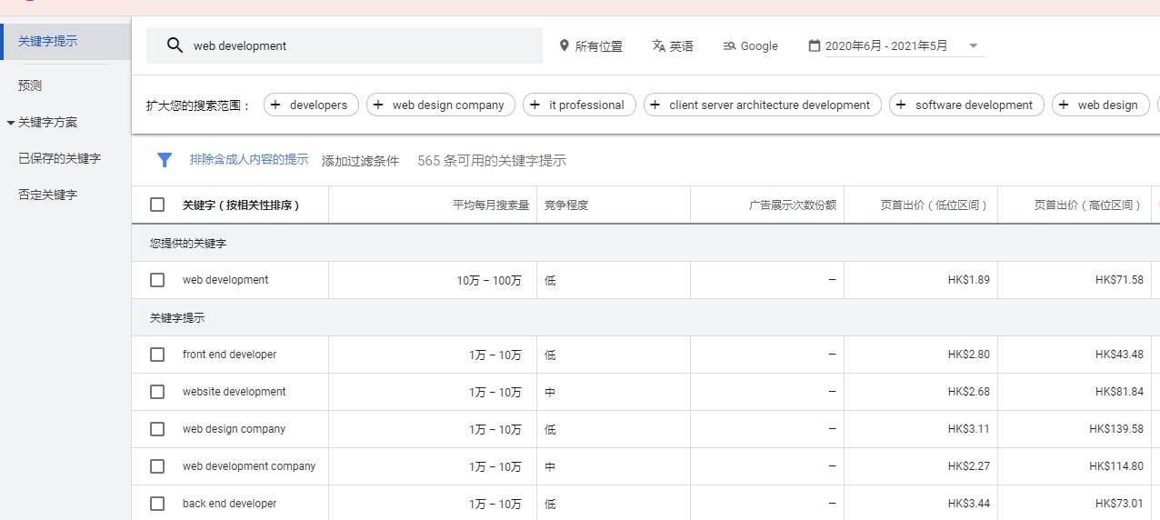Click 添加过滤条件 link

[360, 161]
